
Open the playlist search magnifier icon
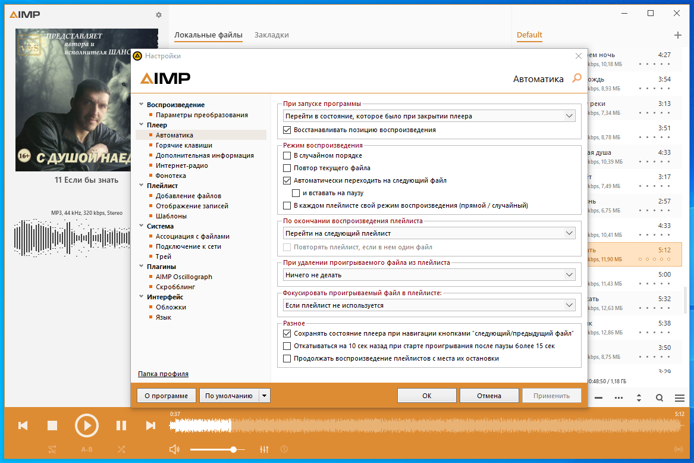[660, 398]
